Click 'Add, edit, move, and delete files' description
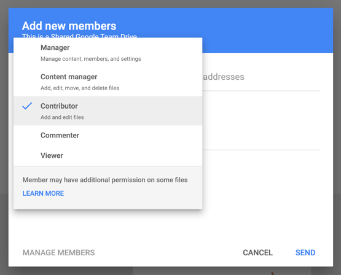The image size is (341, 275). coord(80,88)
